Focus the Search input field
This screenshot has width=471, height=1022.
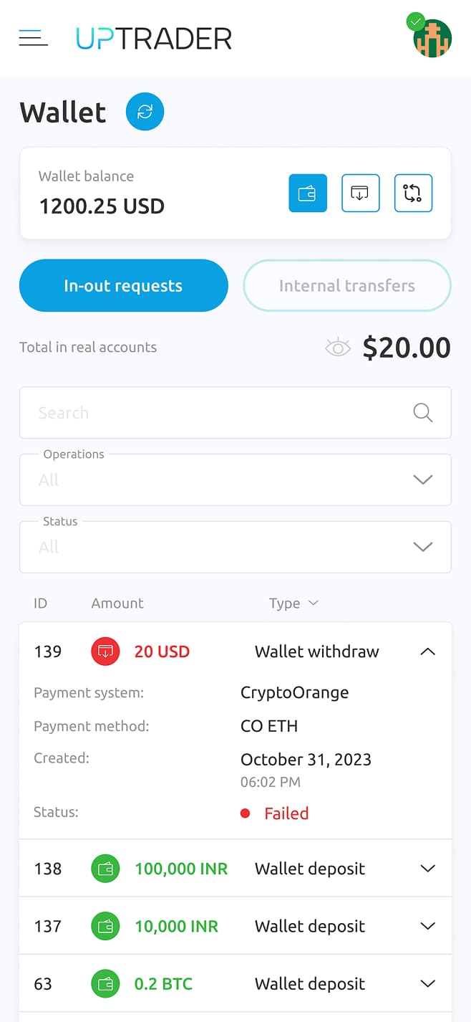point(235,413)
